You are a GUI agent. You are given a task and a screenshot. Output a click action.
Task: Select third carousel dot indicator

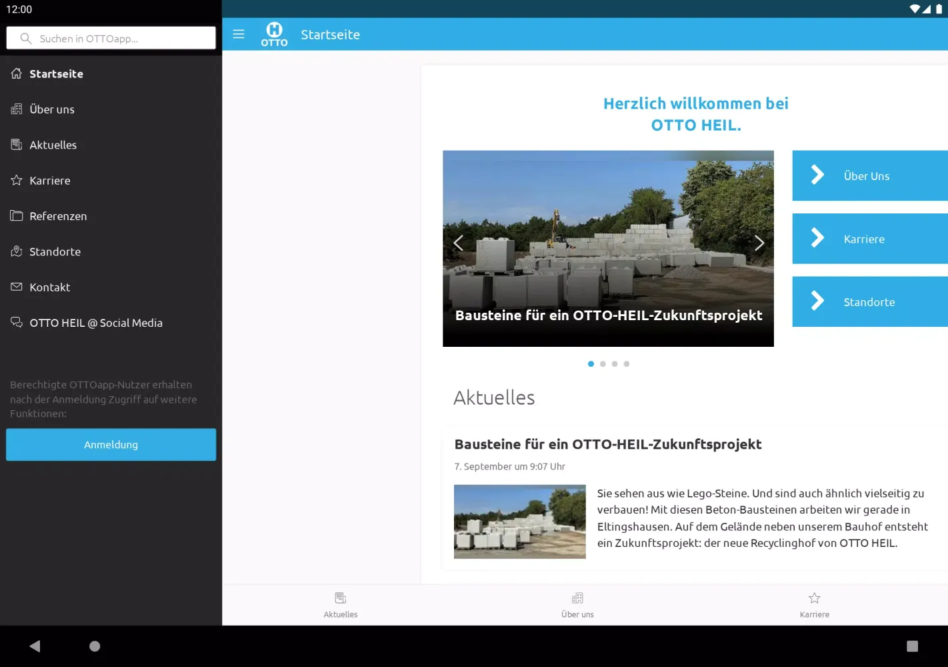pos(615,364)
